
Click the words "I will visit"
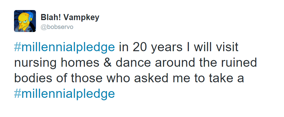[x=213, y=47]
